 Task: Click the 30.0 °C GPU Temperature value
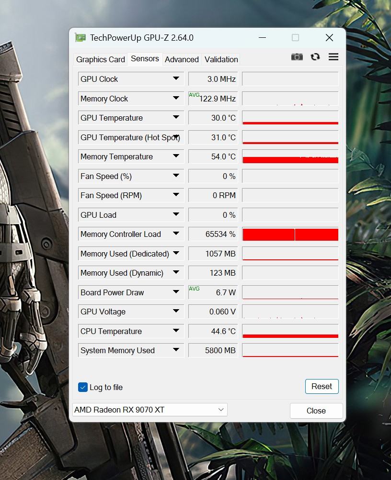pos(213,118)
